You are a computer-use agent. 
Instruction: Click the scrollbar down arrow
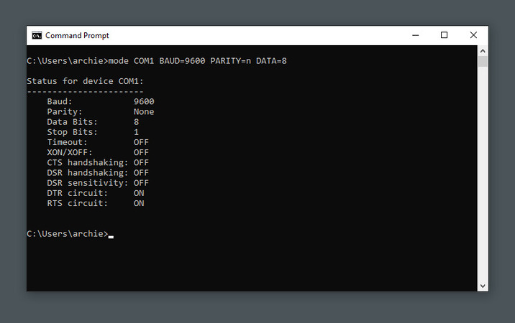click(483, 286)
